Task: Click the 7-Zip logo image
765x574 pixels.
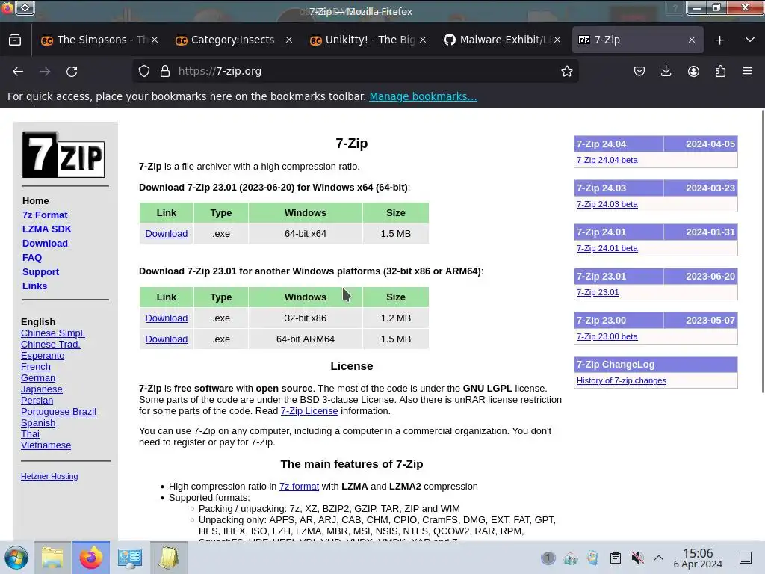Action: pyautogui.click(x=64, y=155)
